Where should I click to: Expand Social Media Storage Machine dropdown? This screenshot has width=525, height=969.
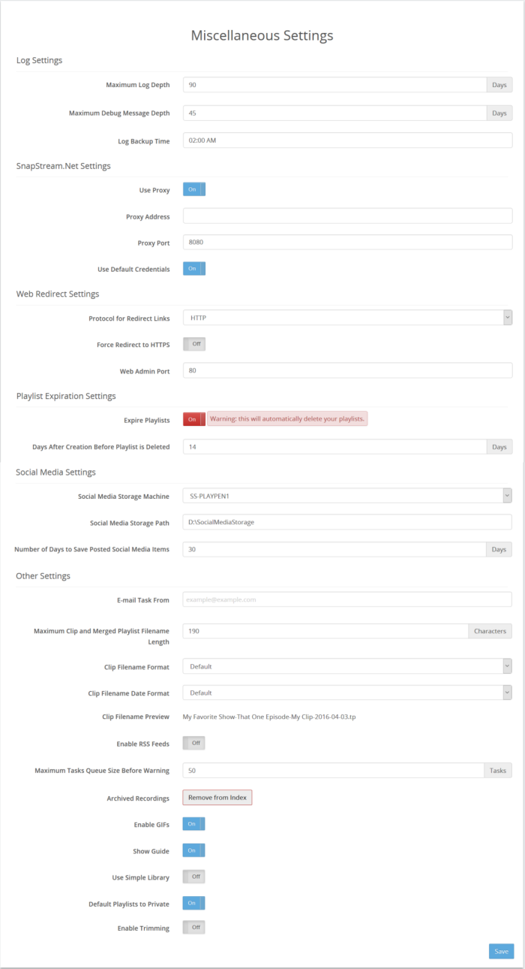click(347, 496)
